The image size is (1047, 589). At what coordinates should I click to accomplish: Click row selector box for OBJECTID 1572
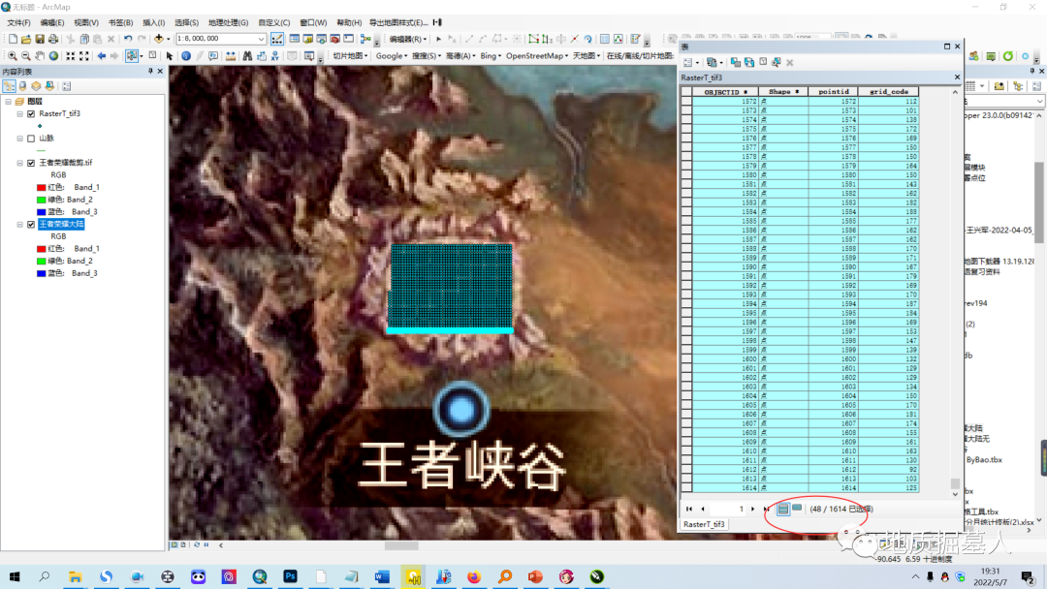[x=686, y=102]
